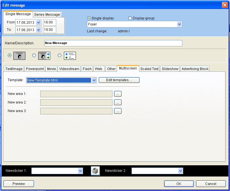The height and width of the screenshot is (191, 230).
Task: Open the Newsticker 1 dropdown
Action: 80,171
